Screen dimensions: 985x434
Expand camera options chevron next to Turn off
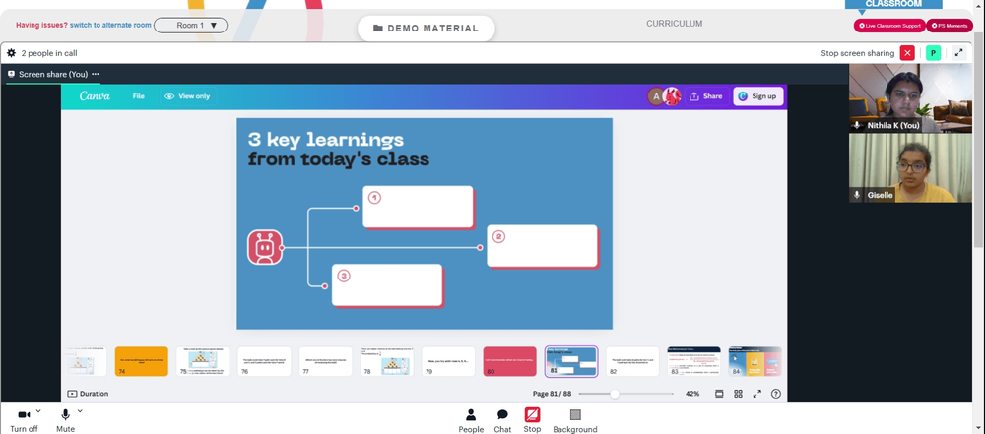(x=38, y=411)
